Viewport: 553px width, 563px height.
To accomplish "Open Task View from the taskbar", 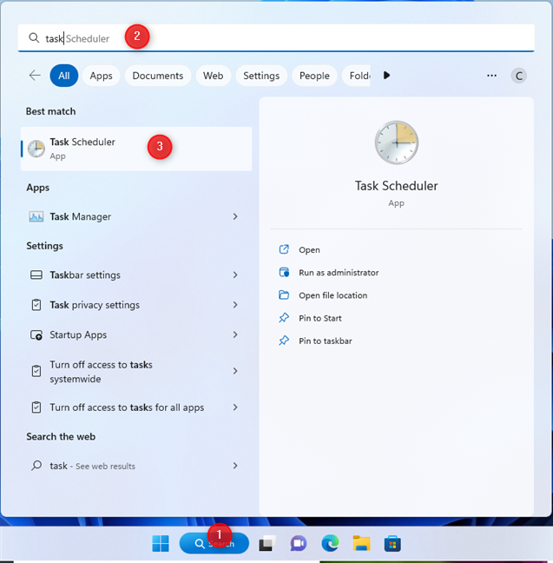I will [267, 543].
